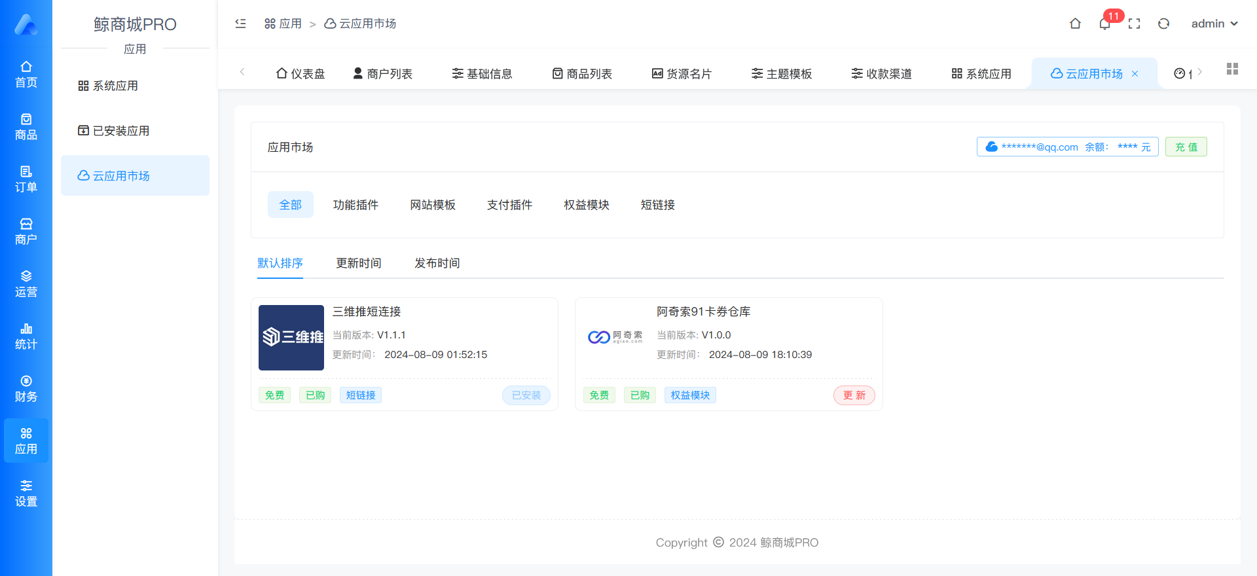This screenshot has width=1257, height=576.
Task: Sort by 更新时间
Action: point(359,263)
